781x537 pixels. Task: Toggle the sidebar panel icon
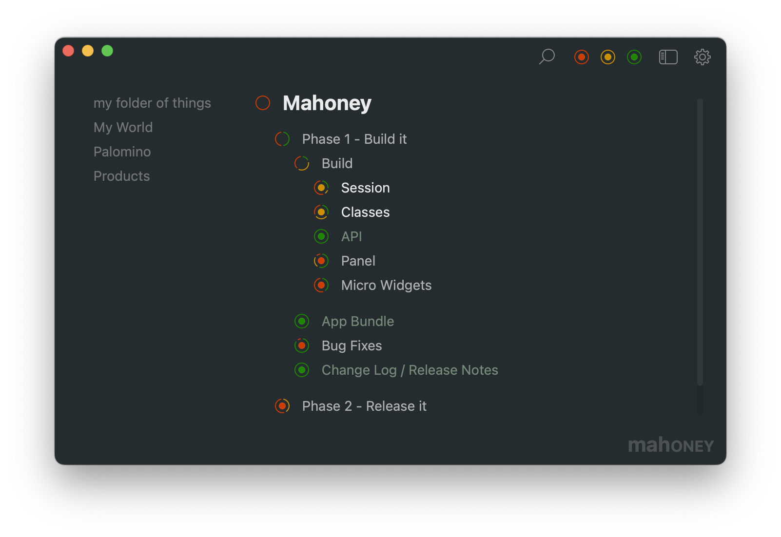(668, 57)
